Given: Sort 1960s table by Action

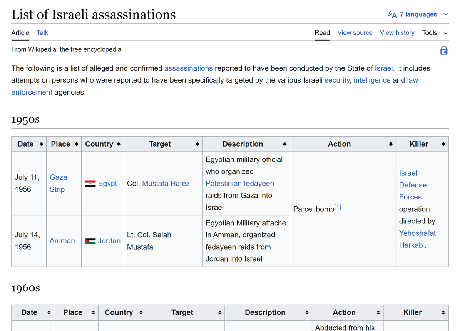Looking at the screenshot, I should click(378, 313).
